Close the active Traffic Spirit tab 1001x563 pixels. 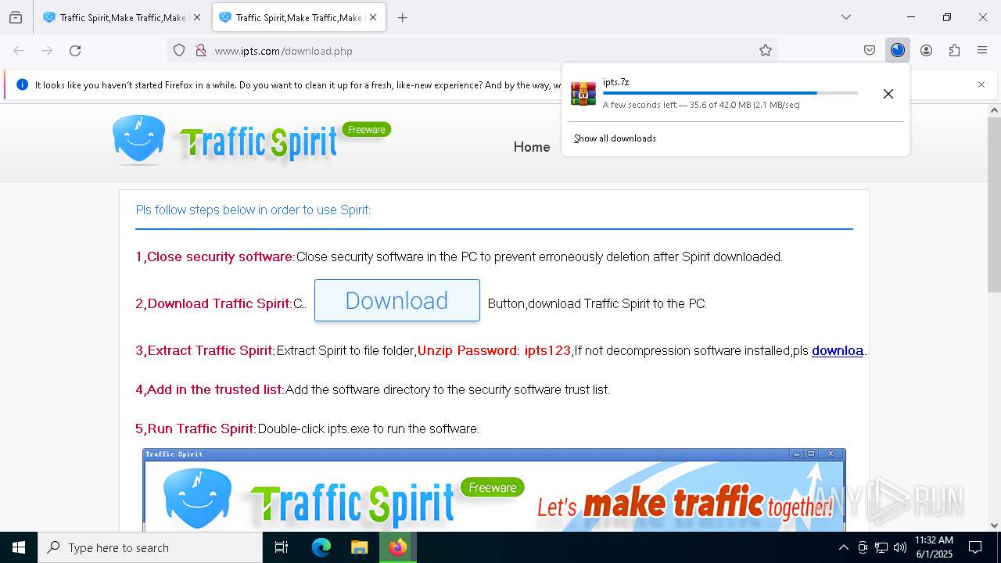pyautogui.click(x=373, y=17)
